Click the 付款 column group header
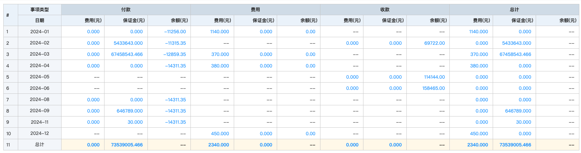 coord(126,10)
